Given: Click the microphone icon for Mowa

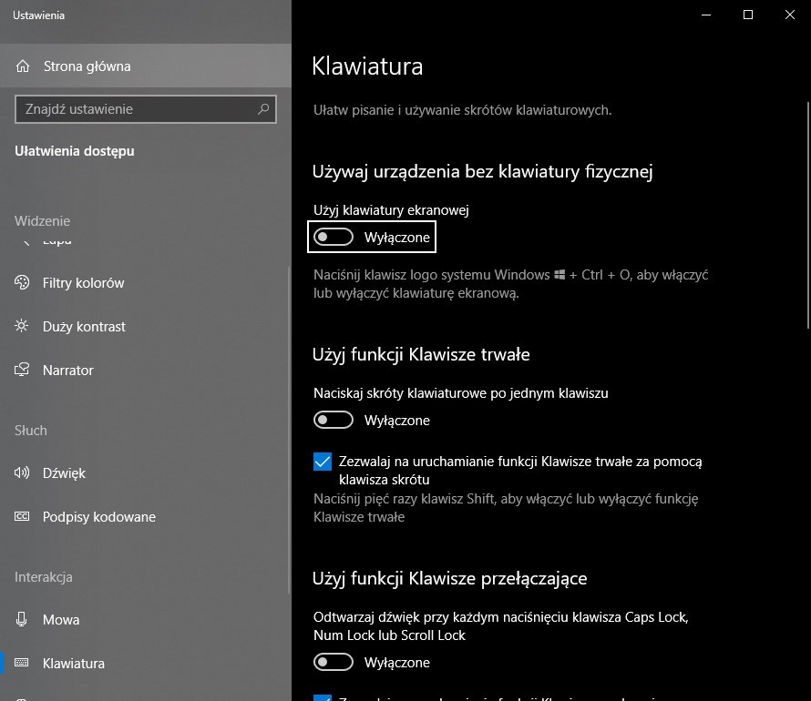Looking at the screenshot, I should tap(22, 619).
